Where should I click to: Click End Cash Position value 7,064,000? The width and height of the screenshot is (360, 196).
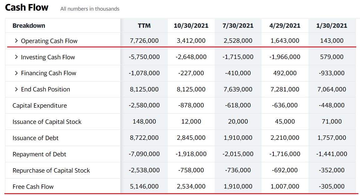332,89
